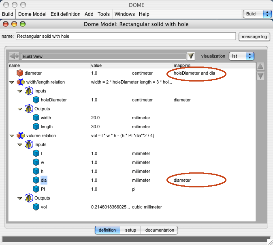Click the vol value 0.2146018366025...

pyautogui.click(x=111, y=207)
